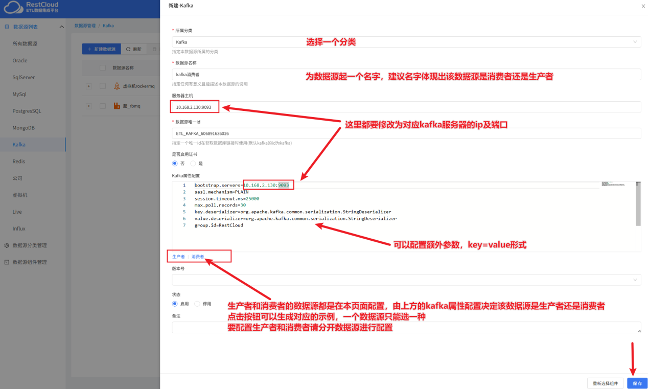Open SqlServer data sources
Viewport: 648px width, 389px height.
[x=23, y=77]
